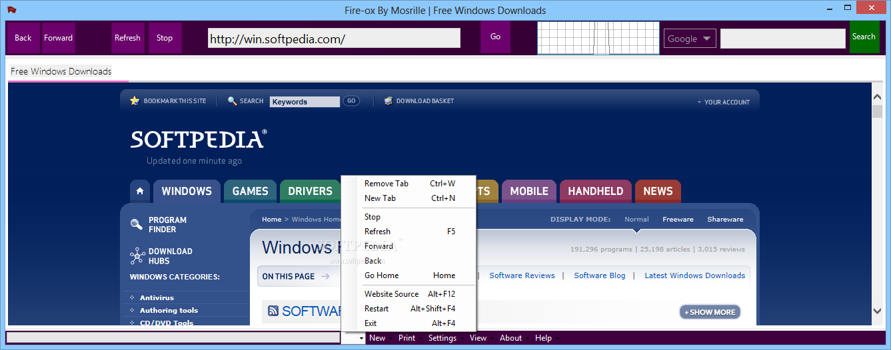This screenshot has width=891, height=350.
Task: Choose Go Home from the menu
Action: (x=409, y=275)
